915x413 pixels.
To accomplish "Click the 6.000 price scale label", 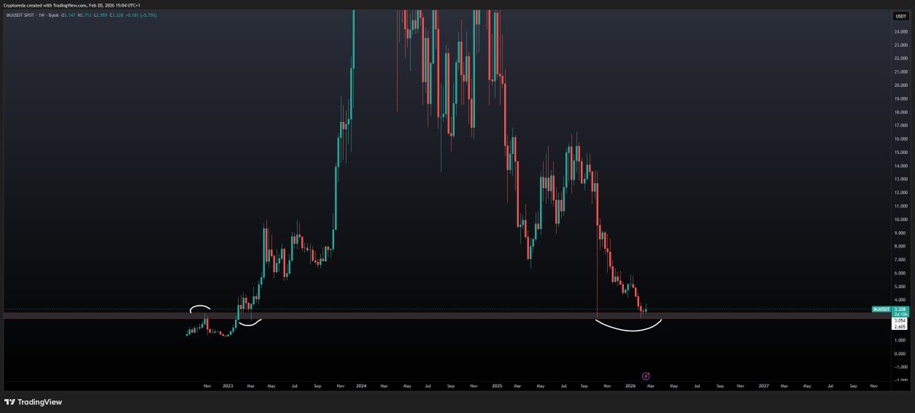I will point(900,273).
